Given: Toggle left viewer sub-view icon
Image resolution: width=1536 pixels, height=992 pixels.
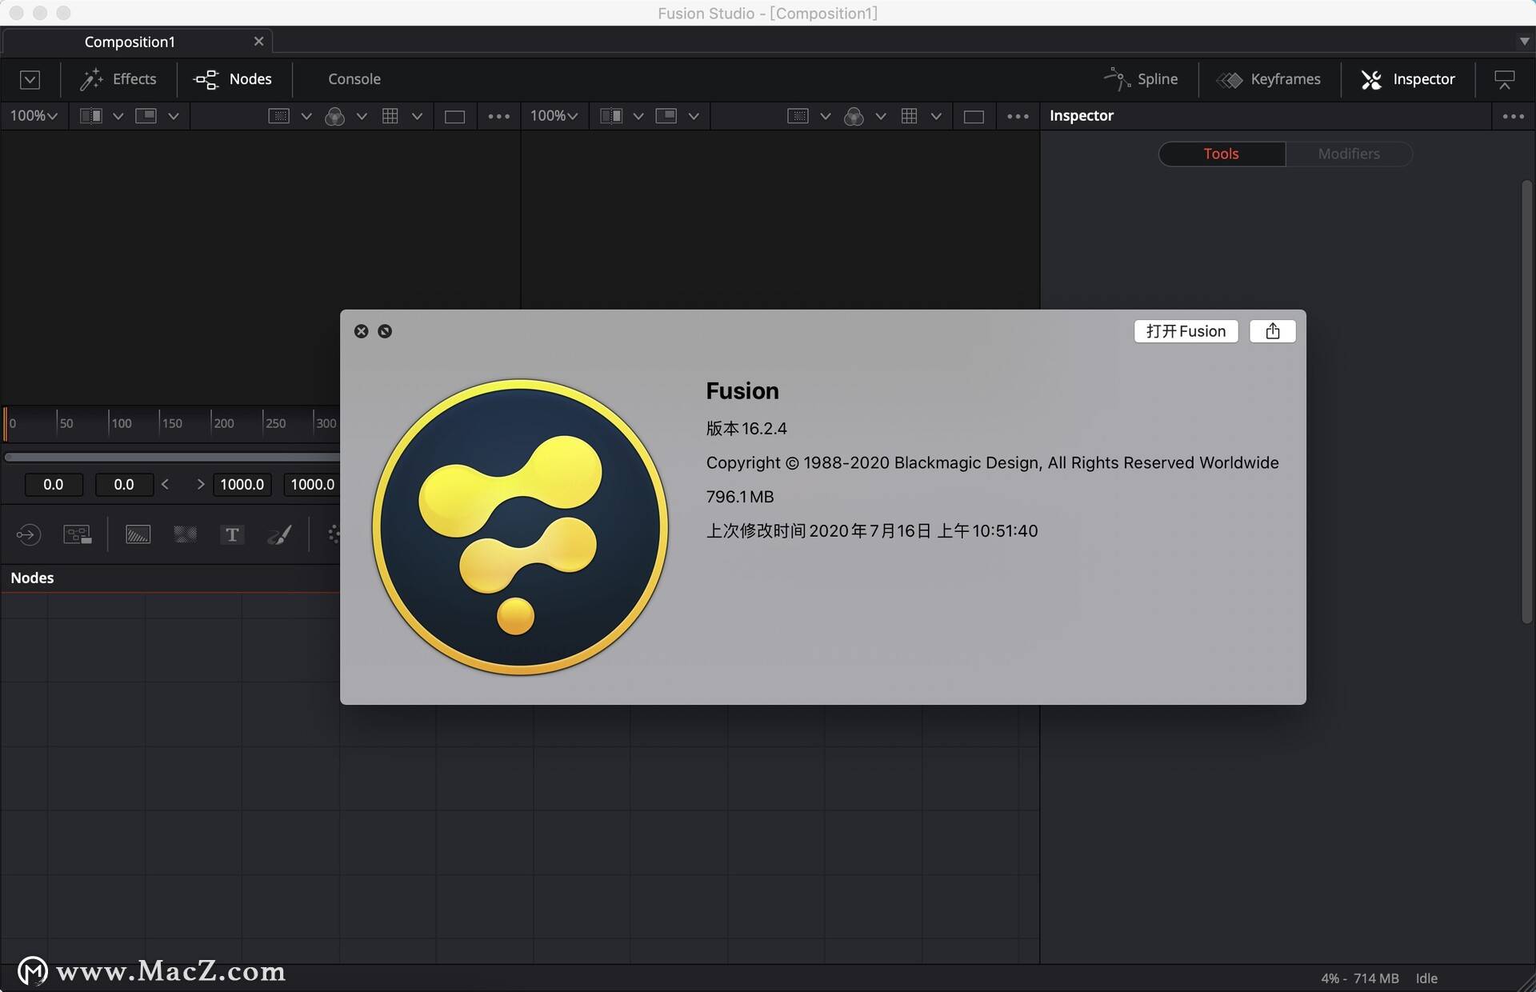Looking at the screenshot, I should [146, 116].
